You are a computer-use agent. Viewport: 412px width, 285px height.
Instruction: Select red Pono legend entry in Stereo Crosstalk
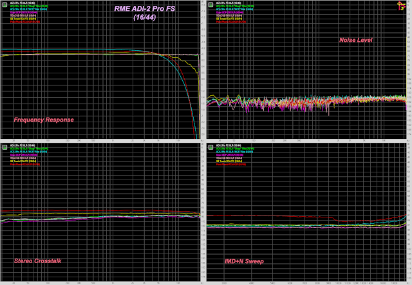click(25, 164)
